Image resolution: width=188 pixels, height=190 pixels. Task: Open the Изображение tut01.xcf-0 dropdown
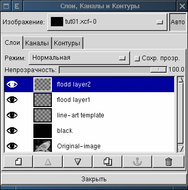(x=107, y=22)
